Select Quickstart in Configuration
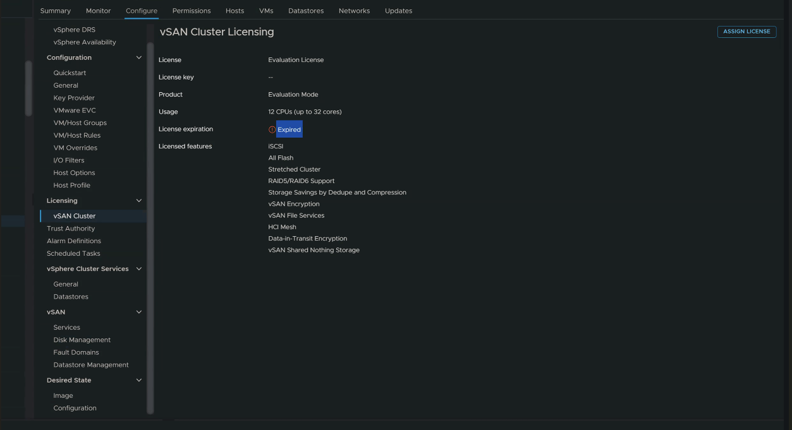792x430 pixels. 70,73
